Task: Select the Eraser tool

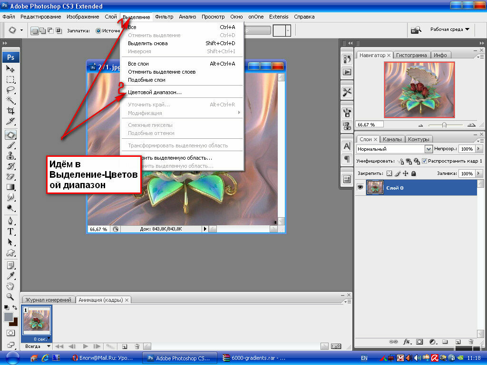Action: [10, 176]
